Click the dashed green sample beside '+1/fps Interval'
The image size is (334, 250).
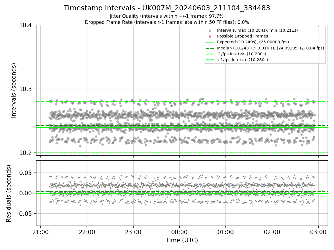click(x=210, y=60)
